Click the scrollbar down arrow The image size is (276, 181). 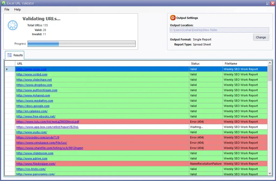click(x=270, y=173)
